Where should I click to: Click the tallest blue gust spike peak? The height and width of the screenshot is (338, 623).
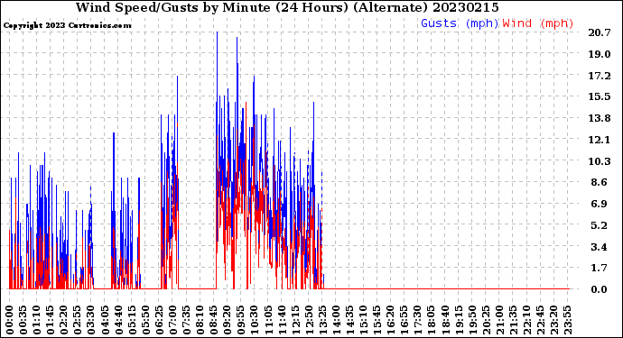coord(217,32)
